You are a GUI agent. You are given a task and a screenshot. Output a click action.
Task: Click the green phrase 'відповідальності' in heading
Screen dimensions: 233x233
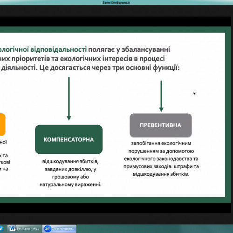58,49
